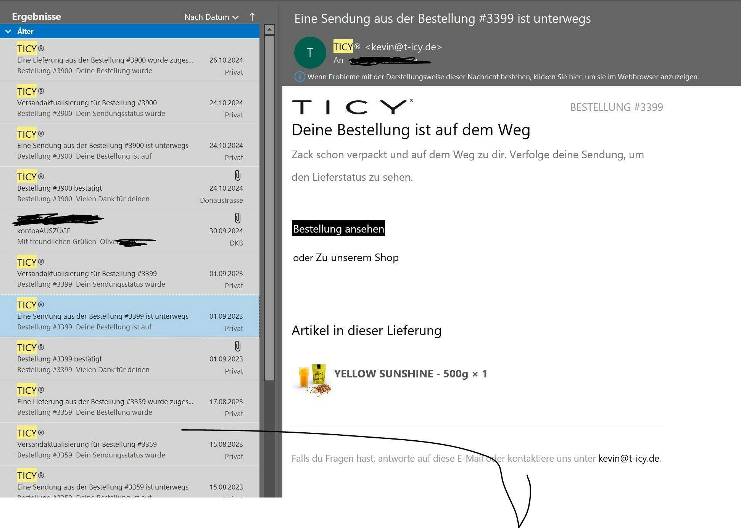Click the YELLOW SUNSHINE - 500g item text
Screen dimensions: 741x528
tap(411, 374)
